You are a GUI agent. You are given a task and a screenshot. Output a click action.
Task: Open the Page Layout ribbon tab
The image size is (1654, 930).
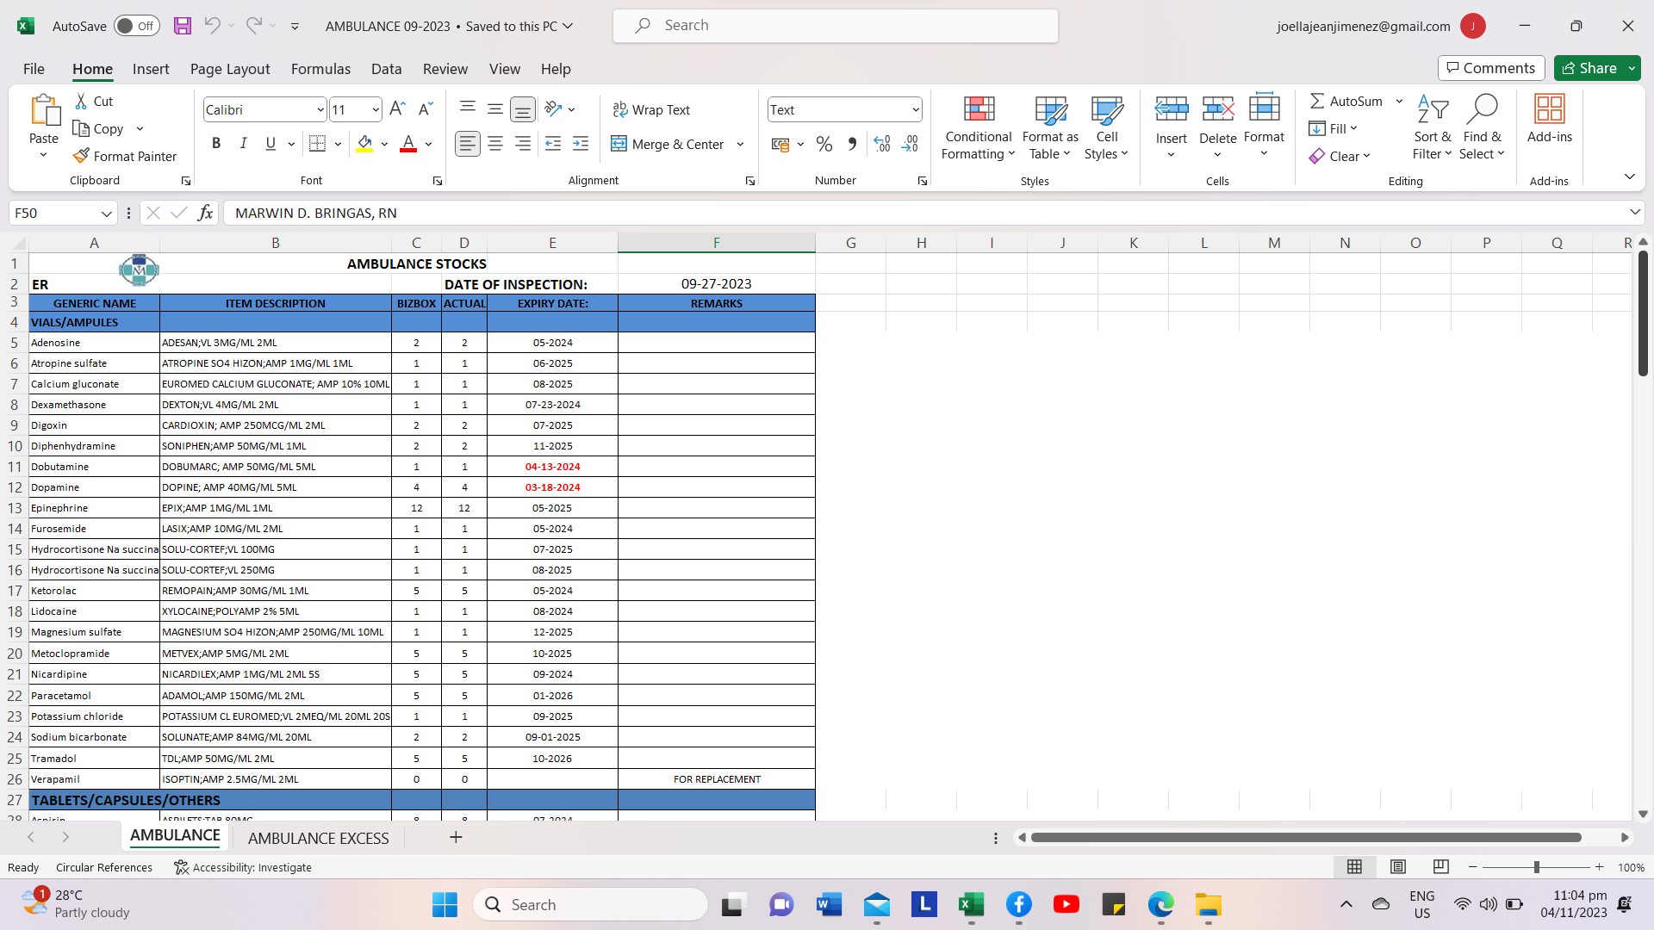[229, 69]
